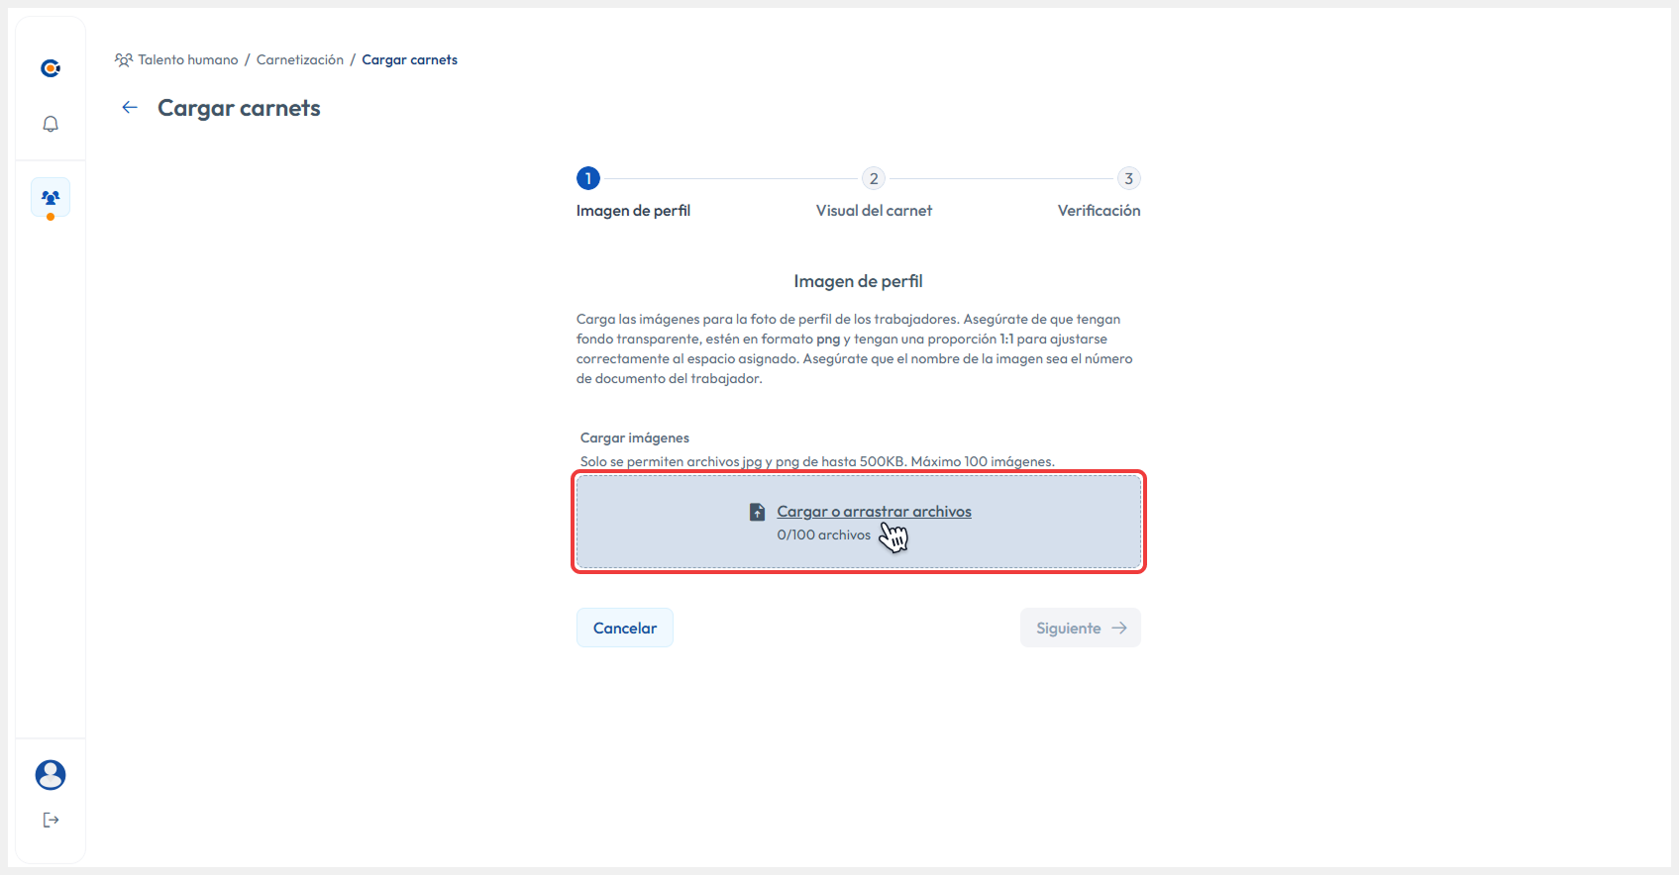Jump to step 3 circle in the stepper

pyautogui.click(x=1128, y=178)
